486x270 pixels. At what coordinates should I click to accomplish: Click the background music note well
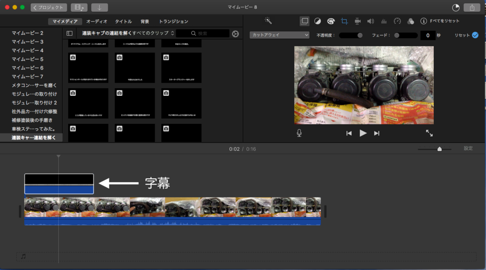tap(246, 257)
